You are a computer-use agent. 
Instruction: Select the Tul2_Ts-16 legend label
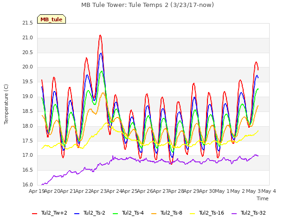212,213
